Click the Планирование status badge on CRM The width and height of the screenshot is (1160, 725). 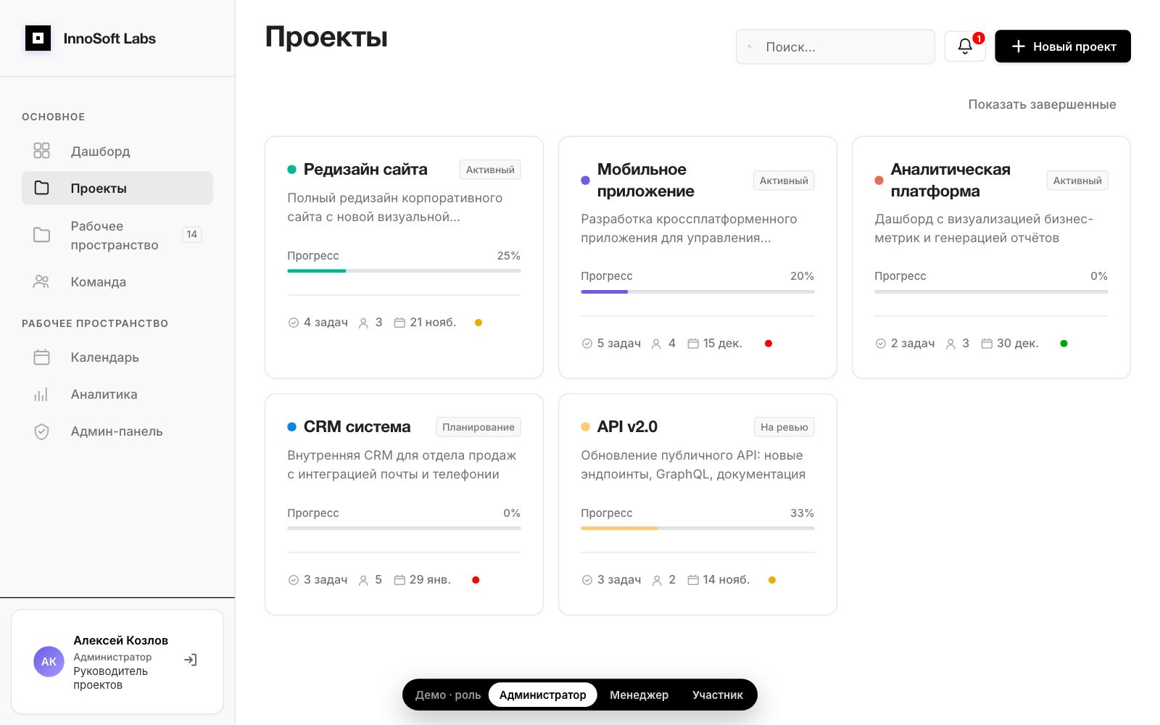pyautogui.click(x=478, y=427)
